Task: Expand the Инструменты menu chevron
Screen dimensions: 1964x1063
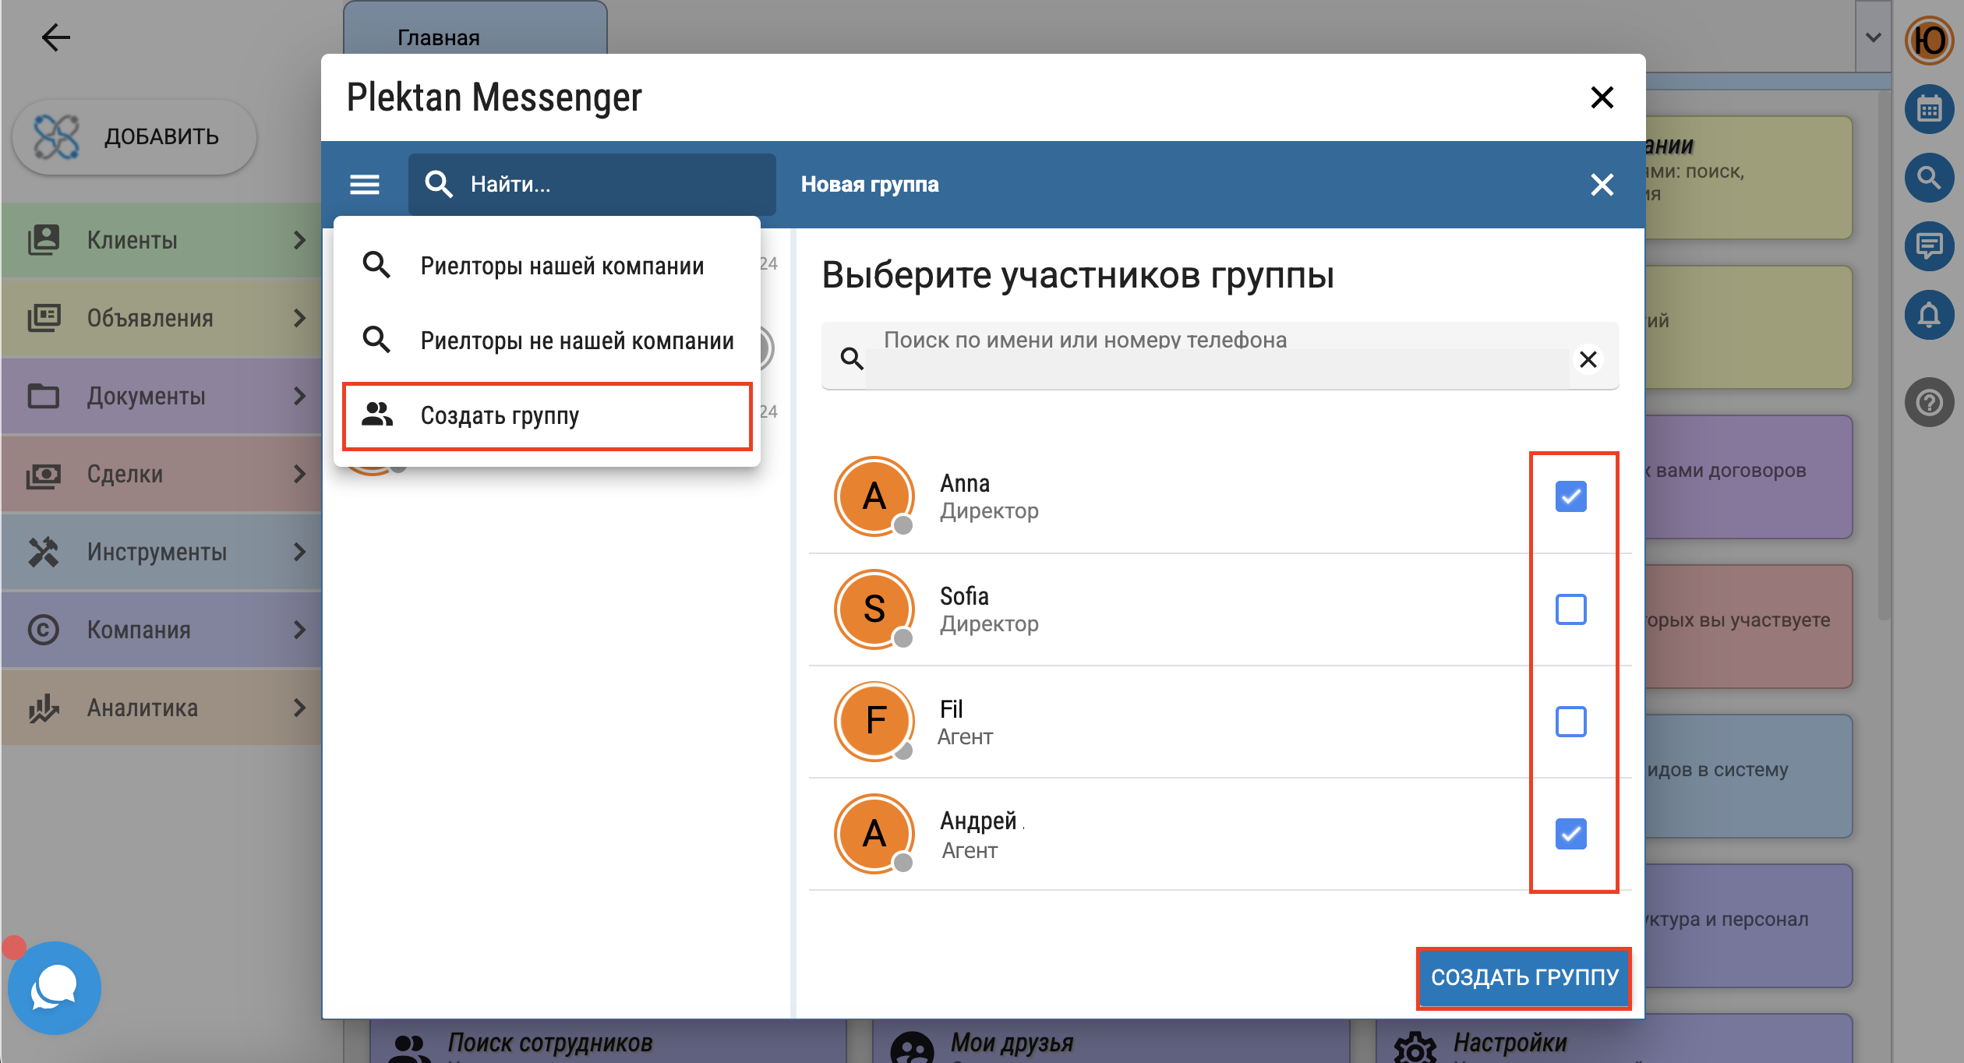Action: coord(299,552)
